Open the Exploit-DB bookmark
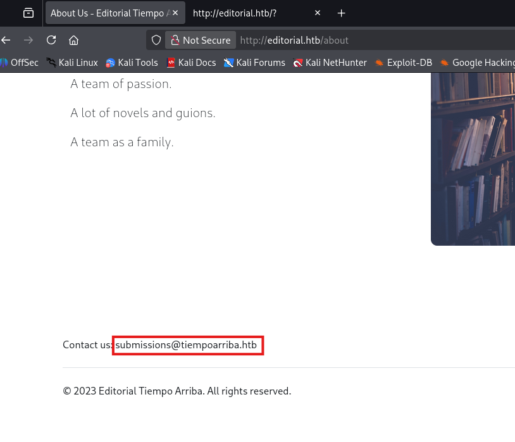515x442 pixels. 404,63
